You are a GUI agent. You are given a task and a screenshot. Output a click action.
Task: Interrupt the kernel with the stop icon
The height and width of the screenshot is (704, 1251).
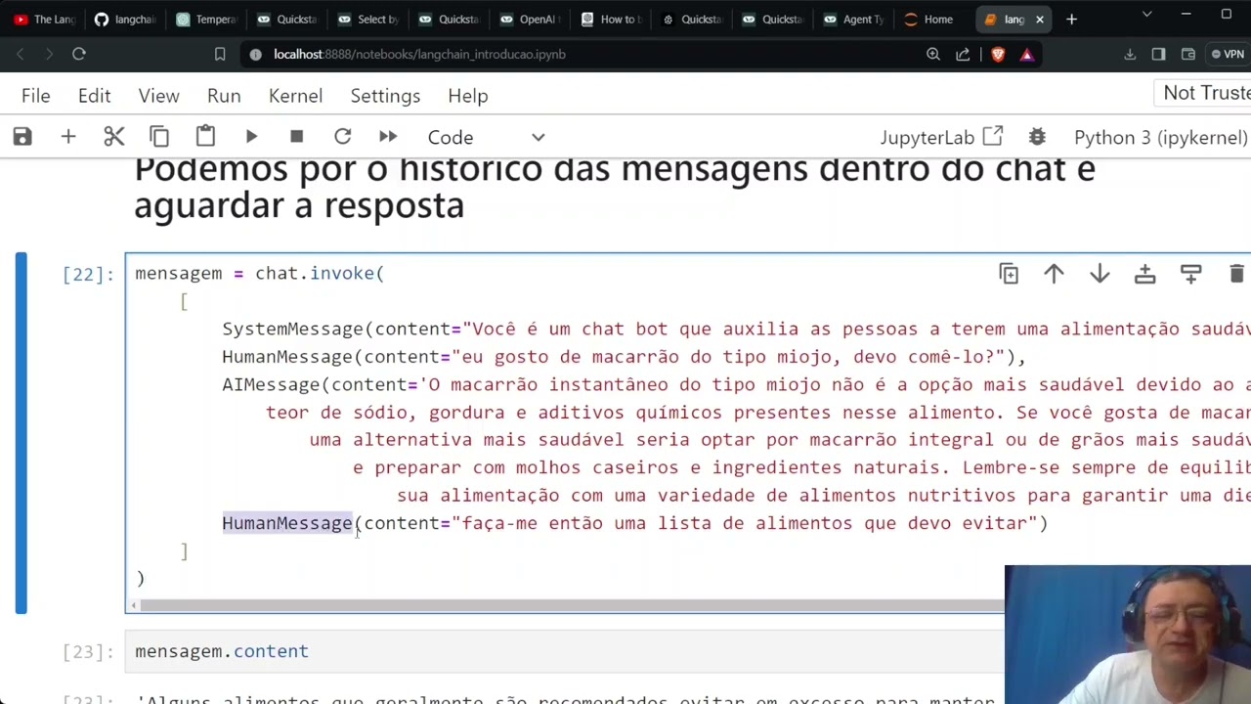tap(296, 137)
